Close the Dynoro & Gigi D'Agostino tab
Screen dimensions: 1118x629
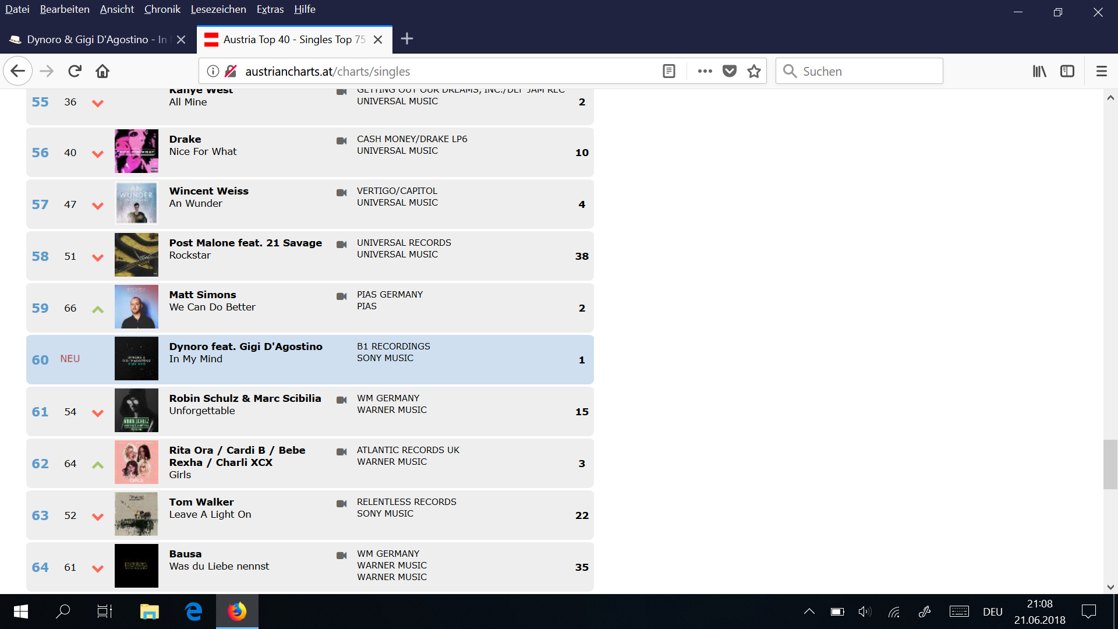point(181,40)
